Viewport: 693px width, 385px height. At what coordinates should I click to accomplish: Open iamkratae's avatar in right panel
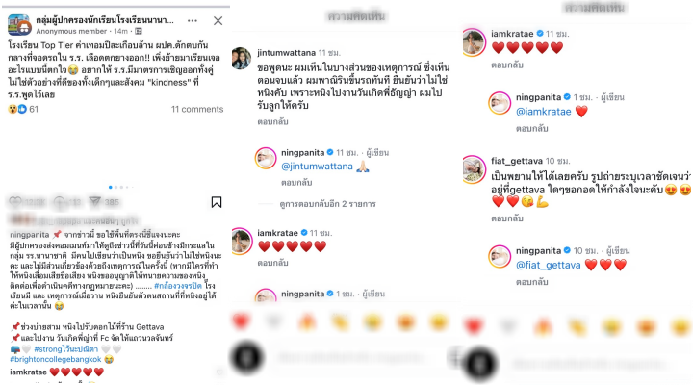point(474,42)
